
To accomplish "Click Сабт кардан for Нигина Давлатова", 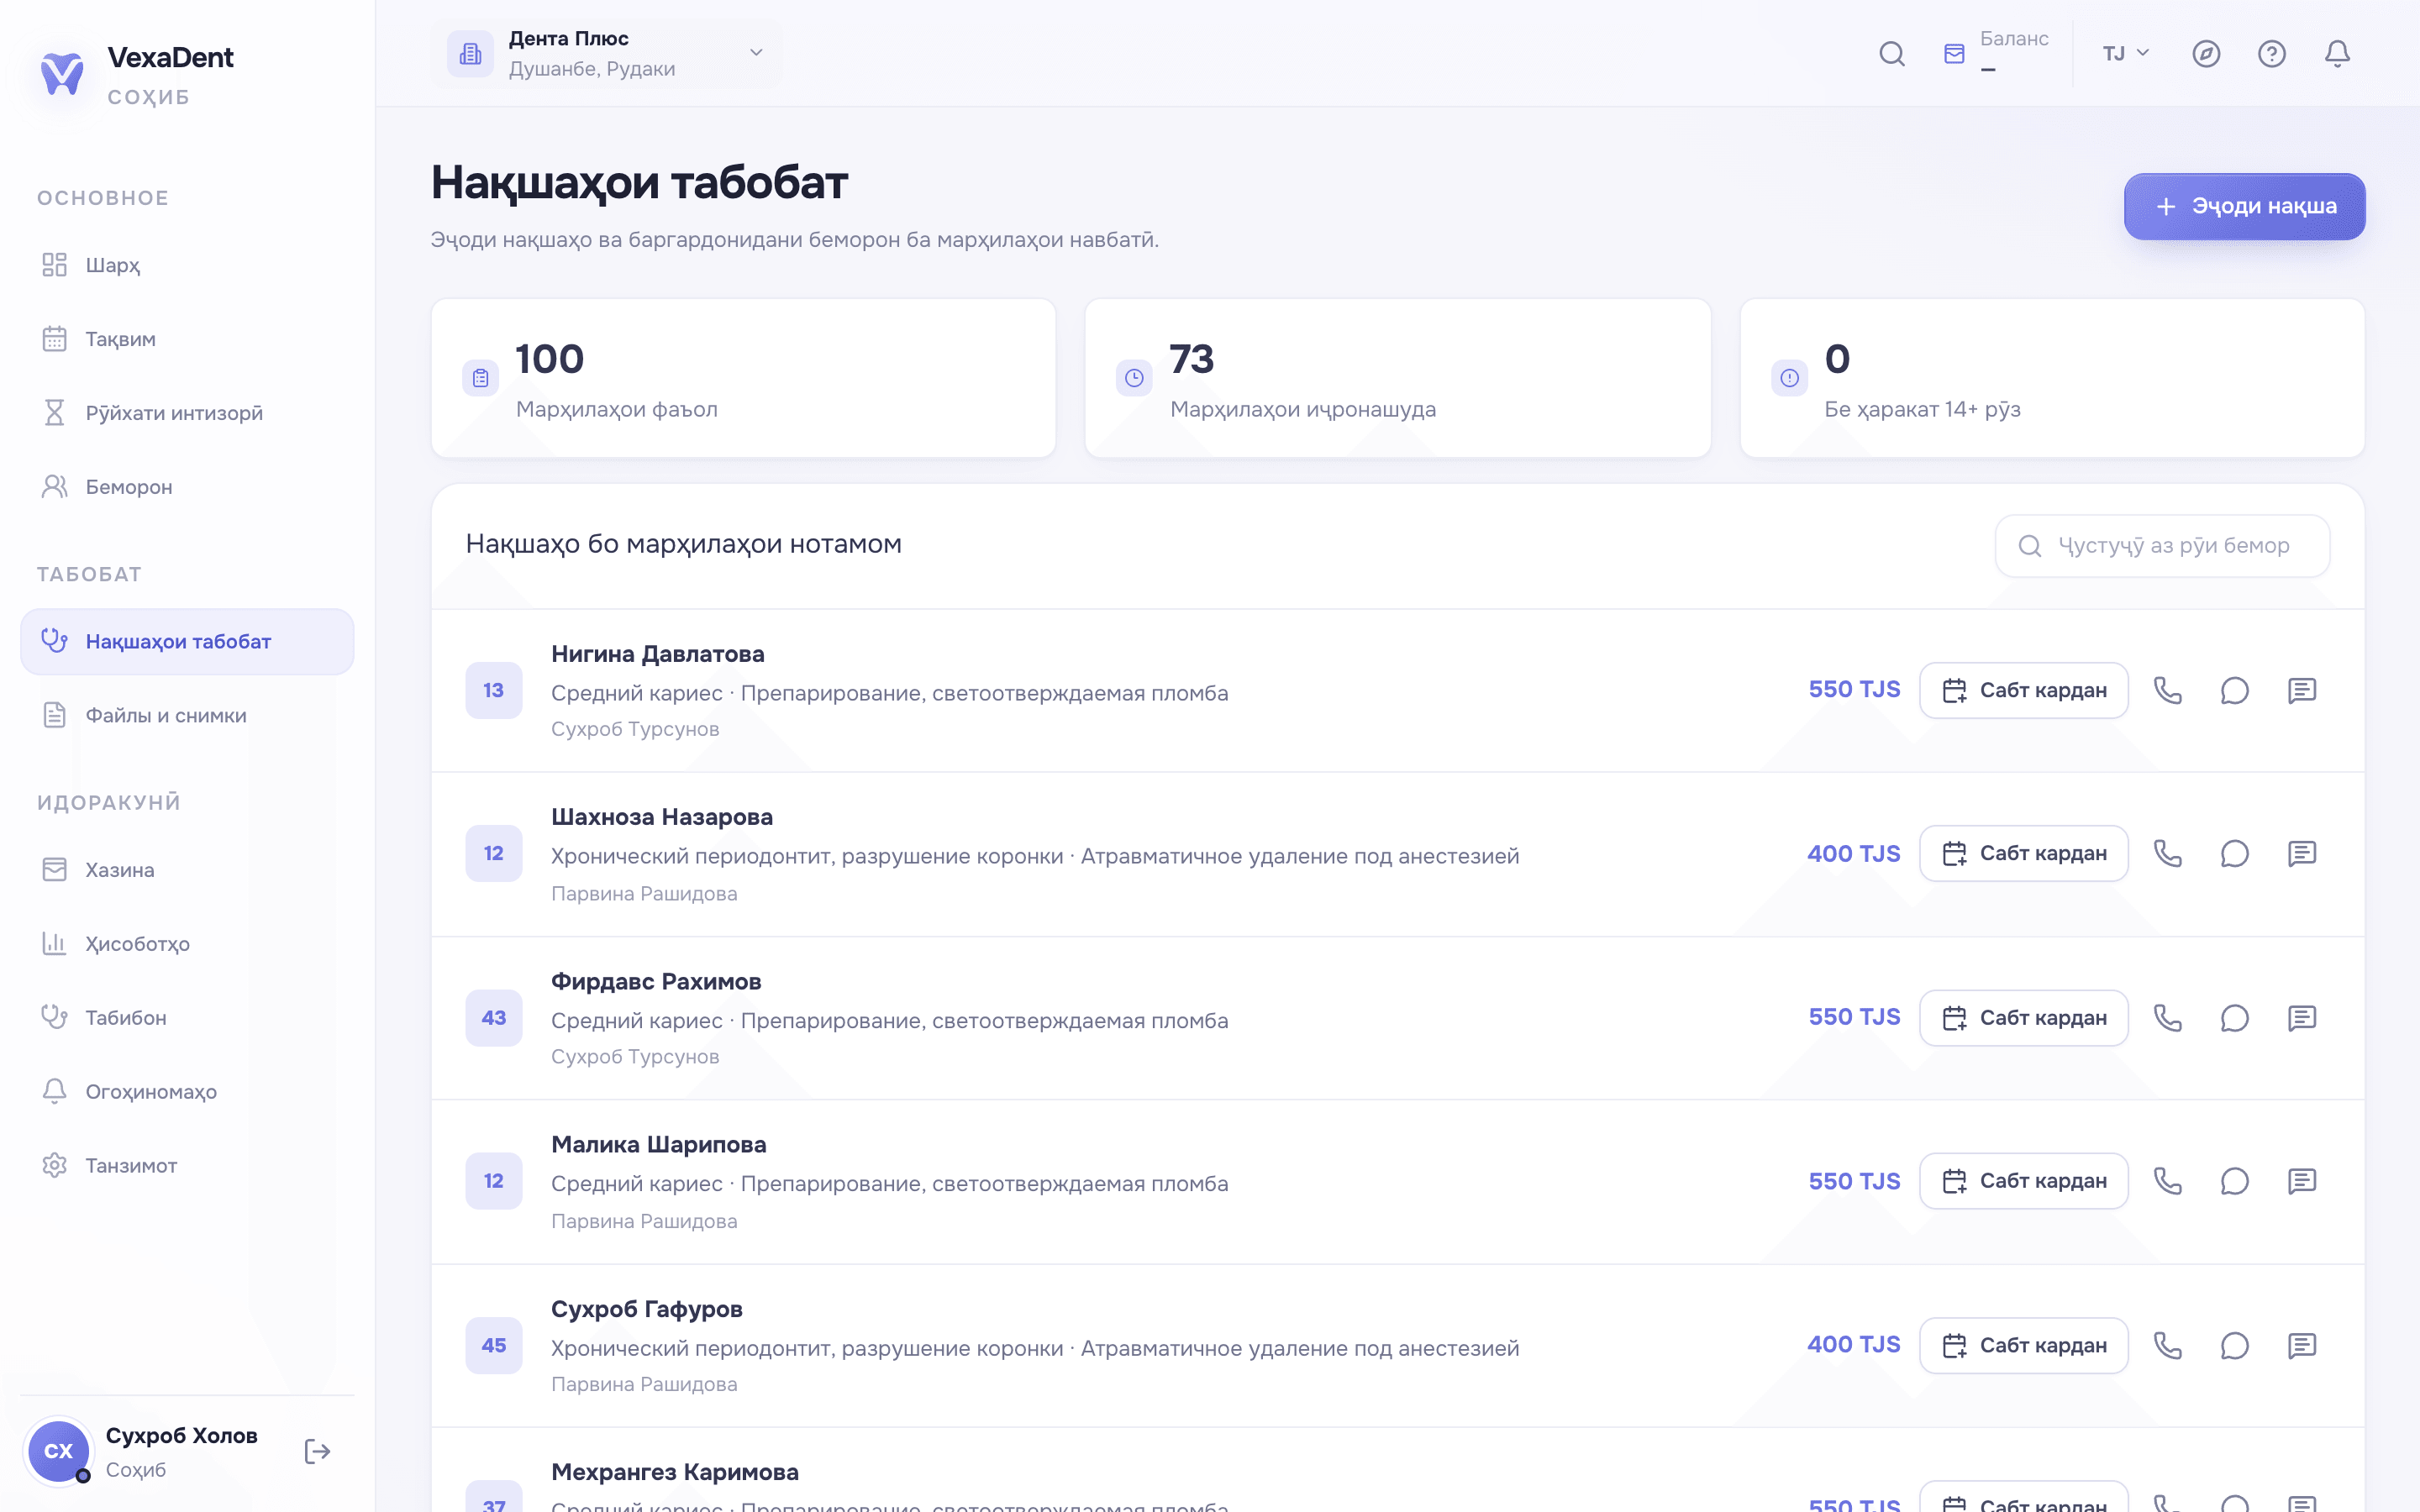I will coord(2023,690).
